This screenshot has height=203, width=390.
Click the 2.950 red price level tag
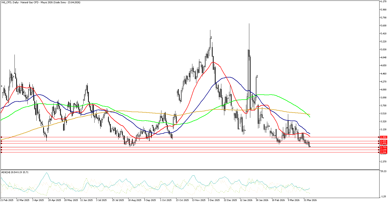coord(384,137)
